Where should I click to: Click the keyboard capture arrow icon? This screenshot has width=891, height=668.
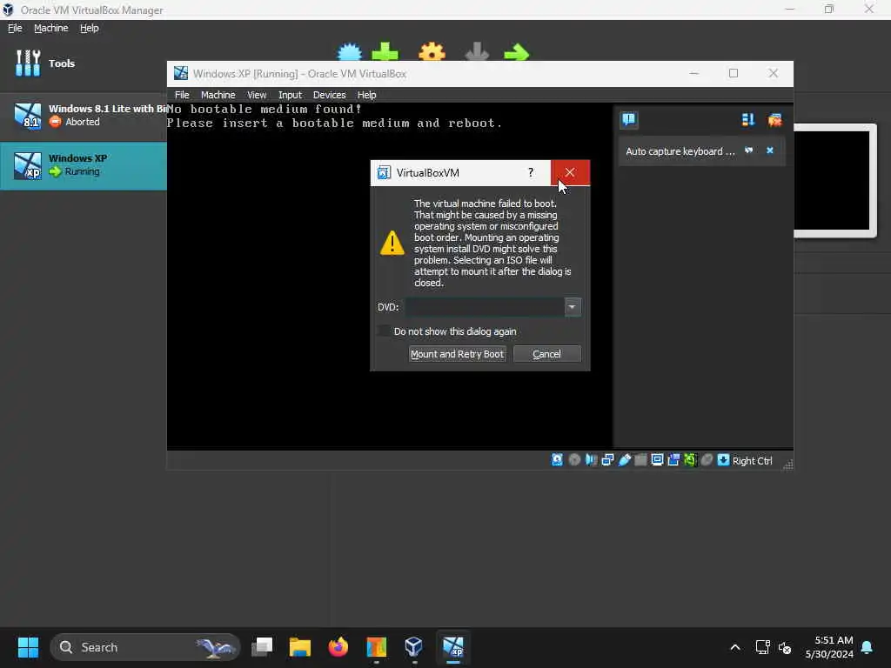click(x=723, y=460)
